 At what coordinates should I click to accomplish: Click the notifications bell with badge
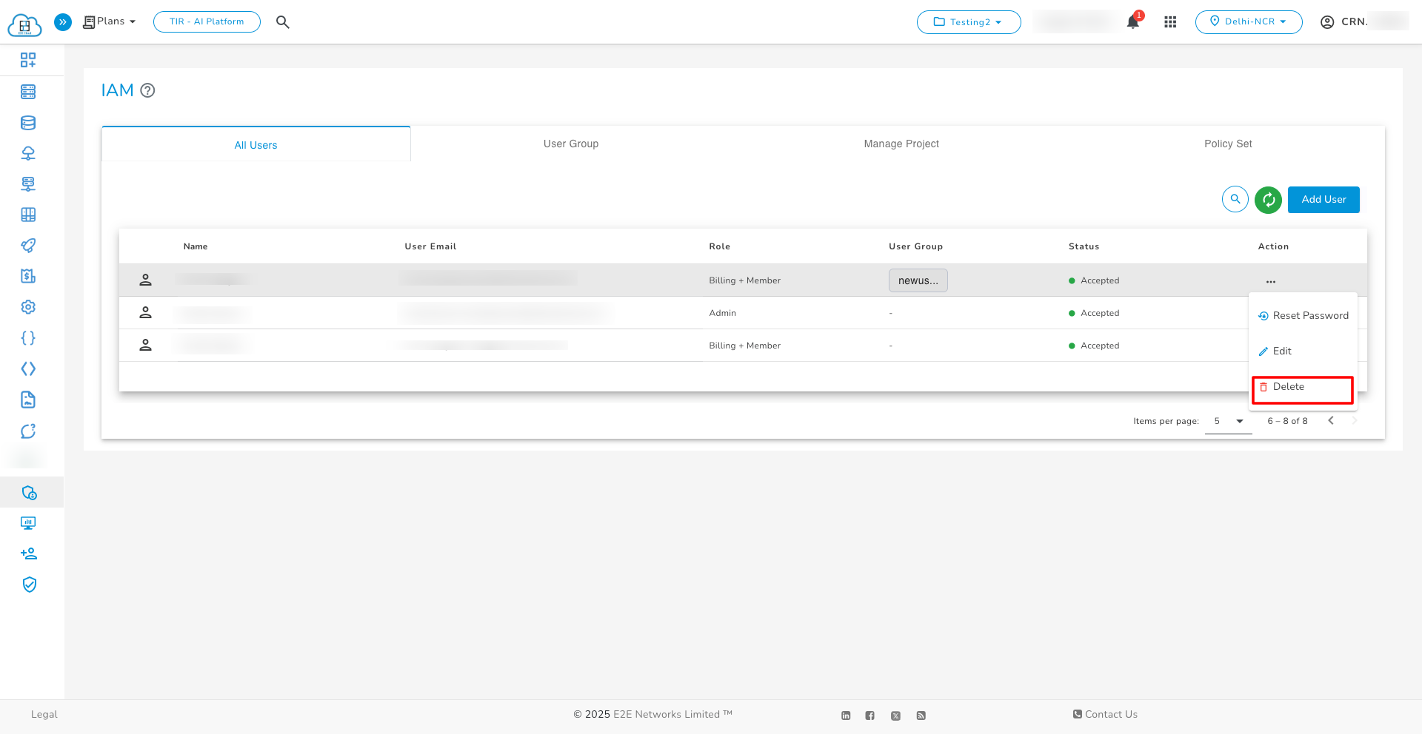pyautogui.click(x=1132, y=22)
